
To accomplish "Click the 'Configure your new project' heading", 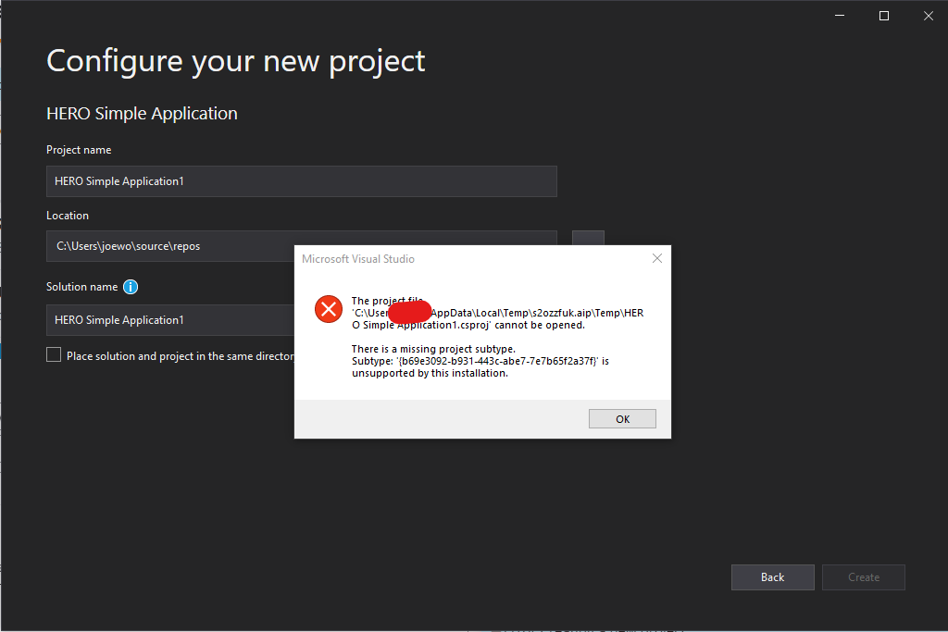I will [236, 62].
